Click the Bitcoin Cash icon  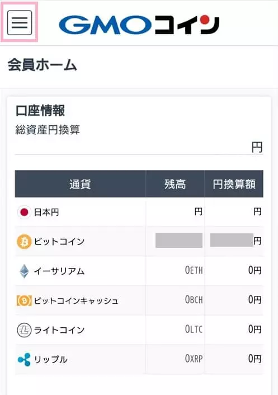tap(24, 300)
